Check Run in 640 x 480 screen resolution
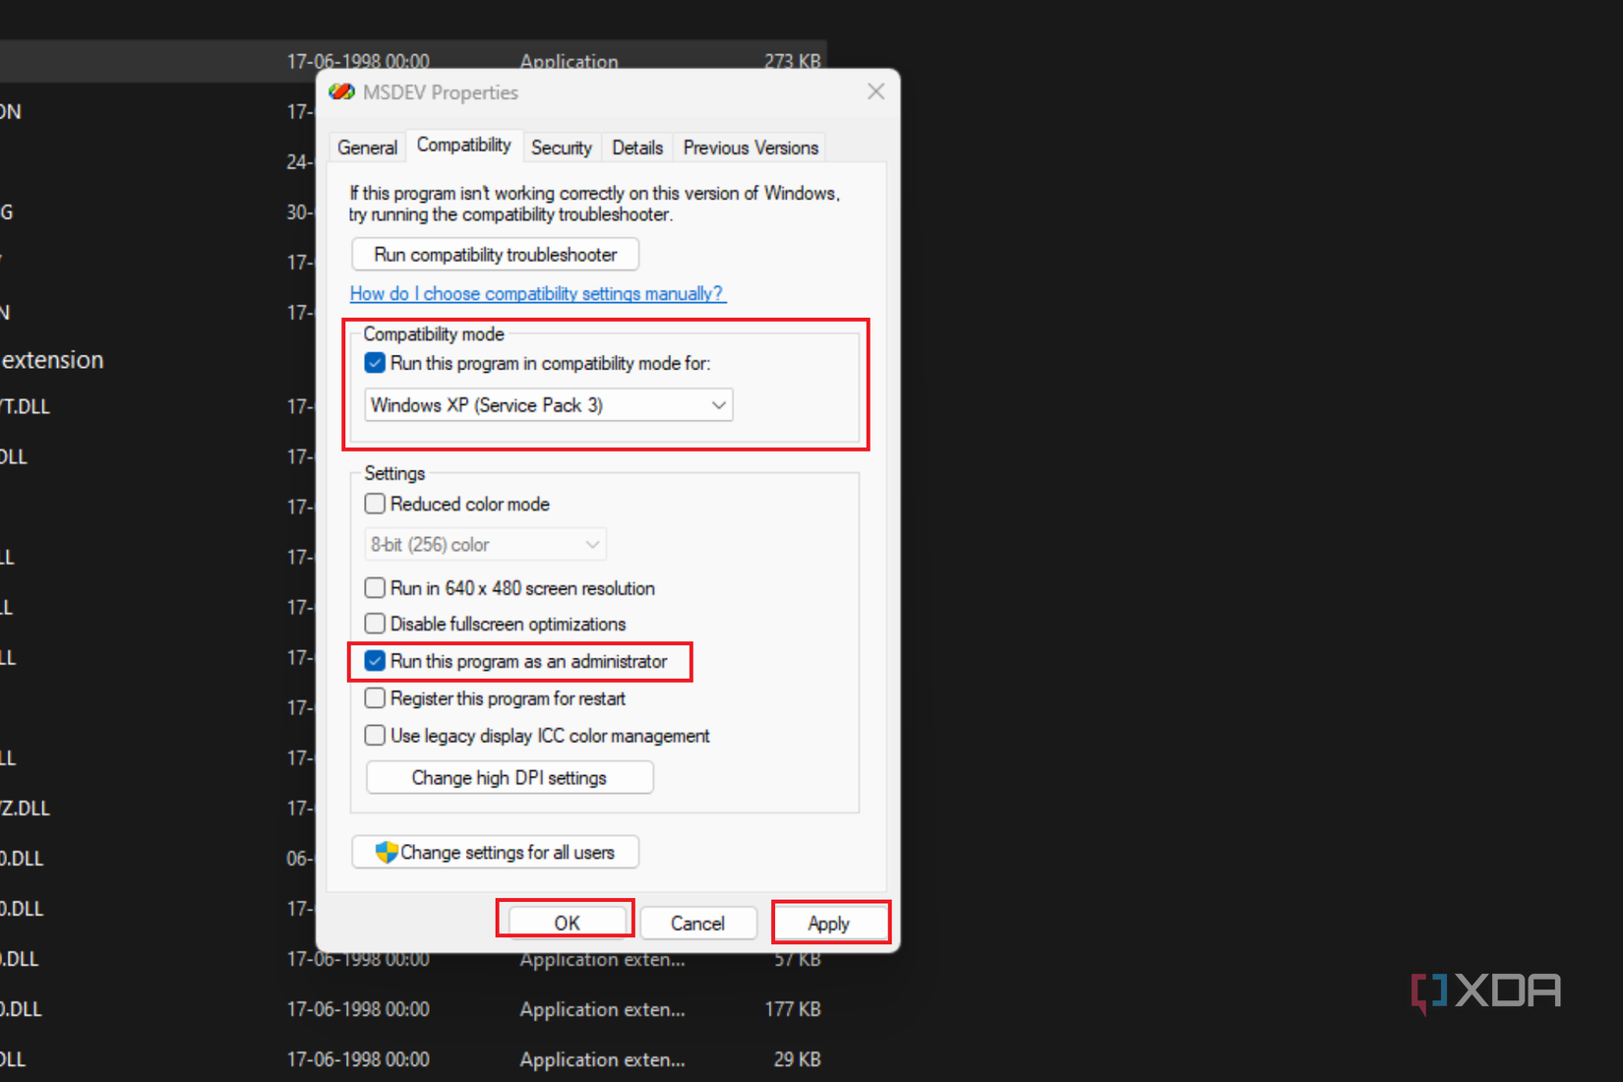1623x1082 pixels. (375, 587)
